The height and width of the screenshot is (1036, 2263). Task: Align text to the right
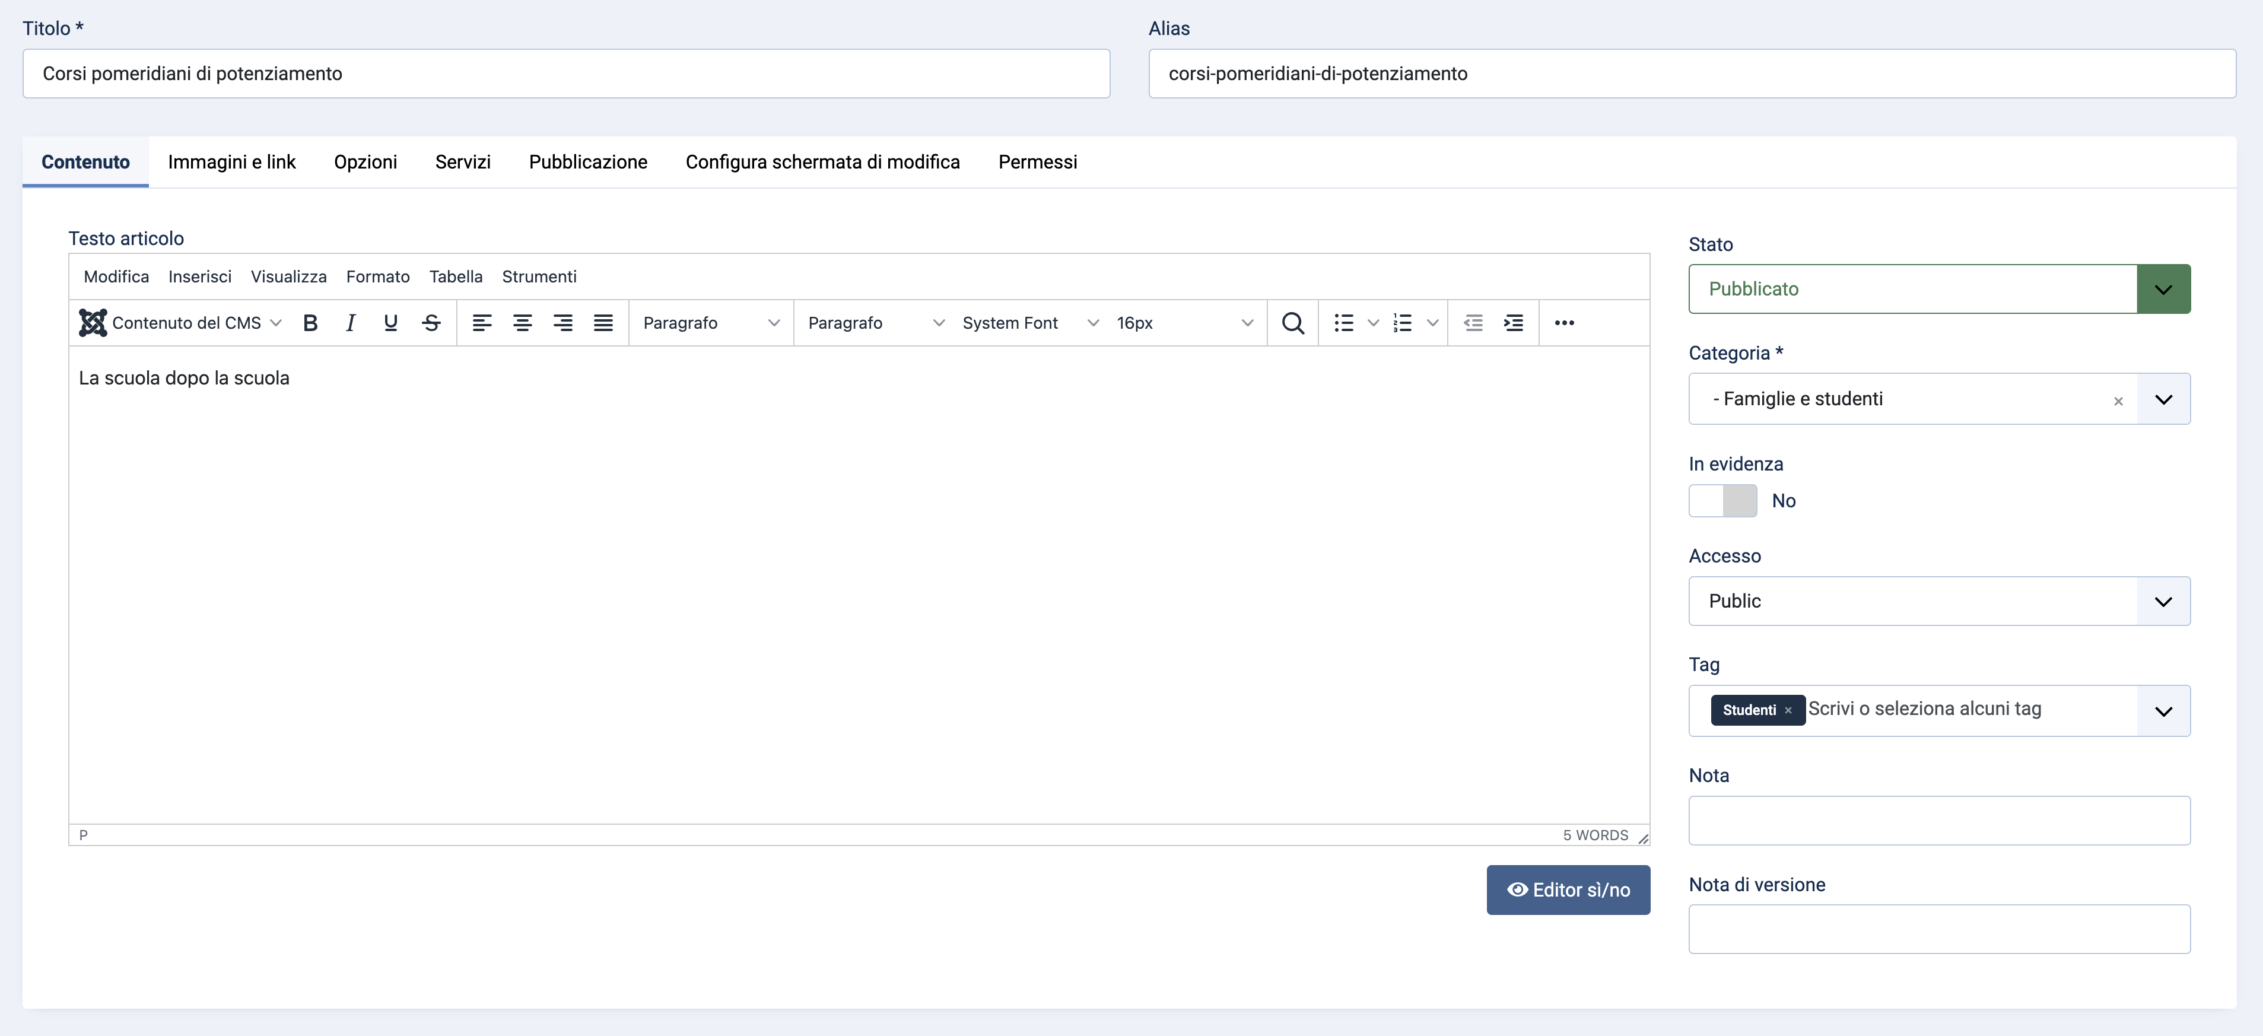563,322
